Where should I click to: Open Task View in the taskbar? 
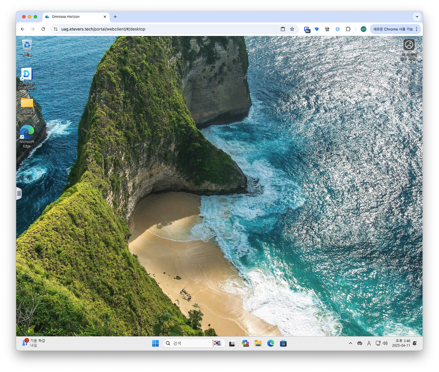click(232, 343)
